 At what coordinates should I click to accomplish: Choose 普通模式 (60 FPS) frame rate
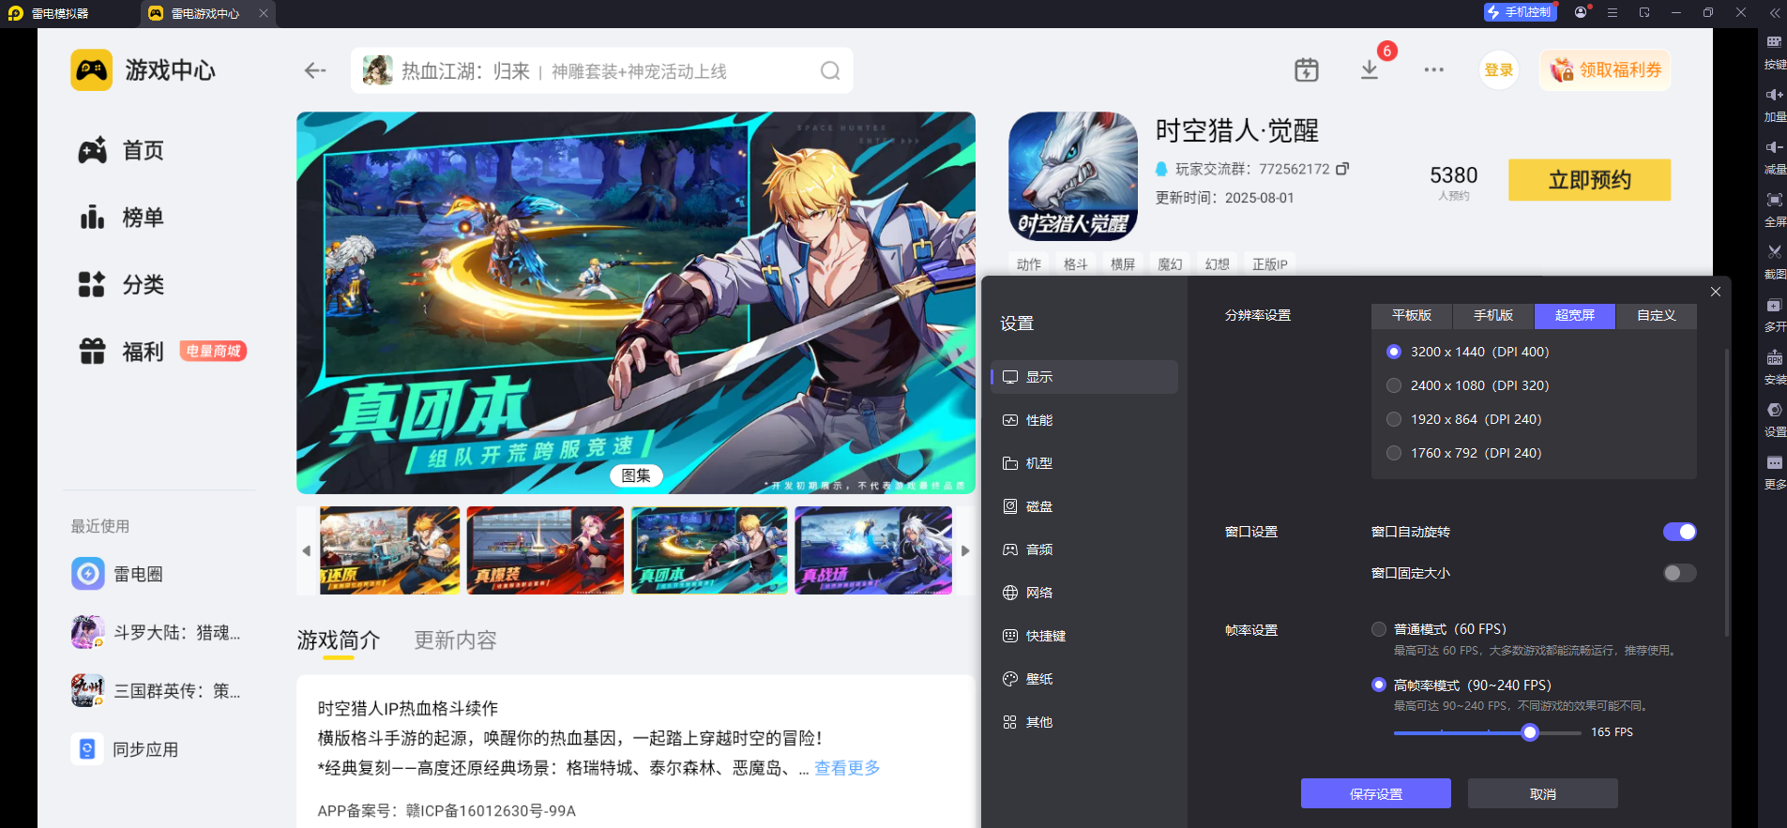1379,629
